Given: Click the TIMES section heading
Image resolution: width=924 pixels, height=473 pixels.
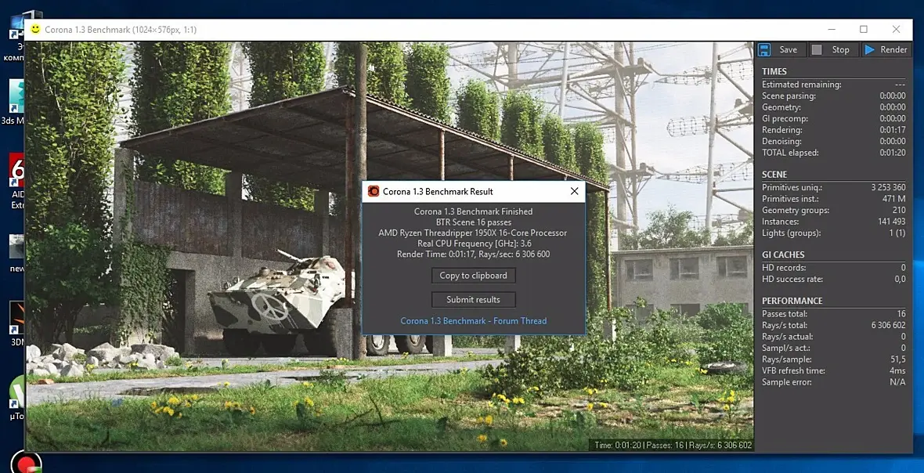Looking at the screenshot, I should tap(774, 71).
